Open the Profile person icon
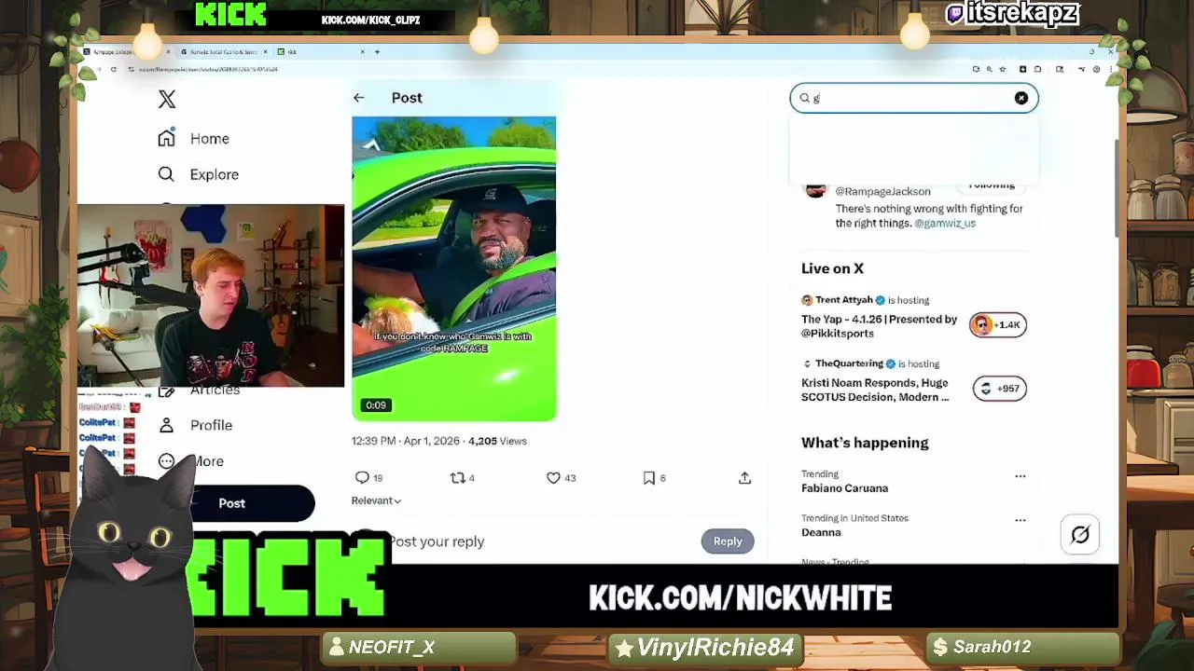 click(166, 425)
